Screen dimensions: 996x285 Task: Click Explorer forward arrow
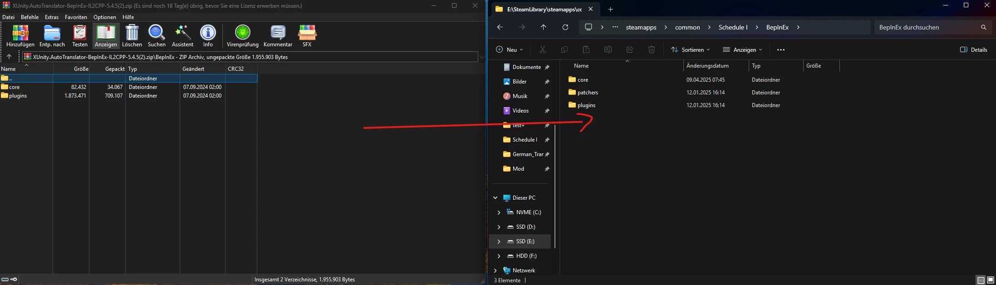click(x=522, y=27)
